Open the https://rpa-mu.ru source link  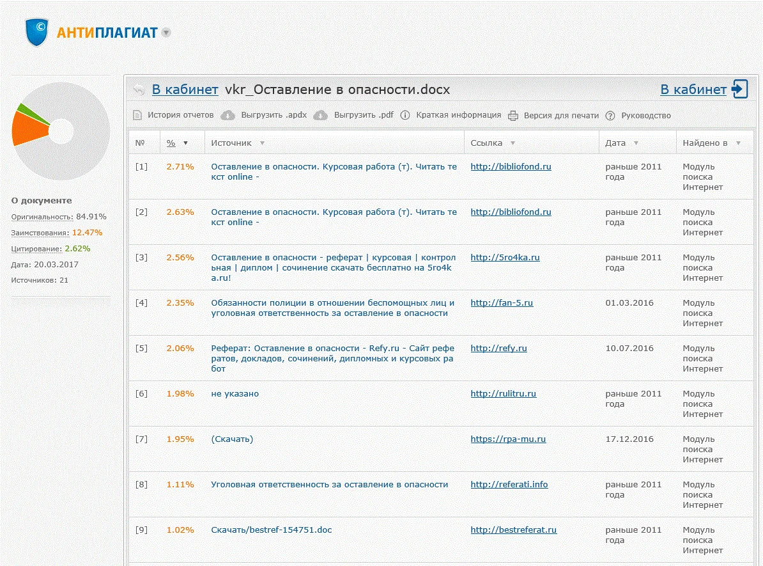click(508, 439)
